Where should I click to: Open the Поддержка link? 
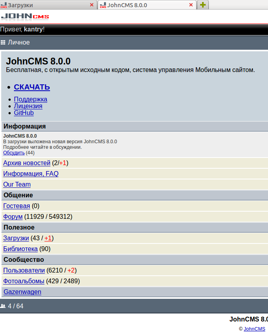point(31,99)
